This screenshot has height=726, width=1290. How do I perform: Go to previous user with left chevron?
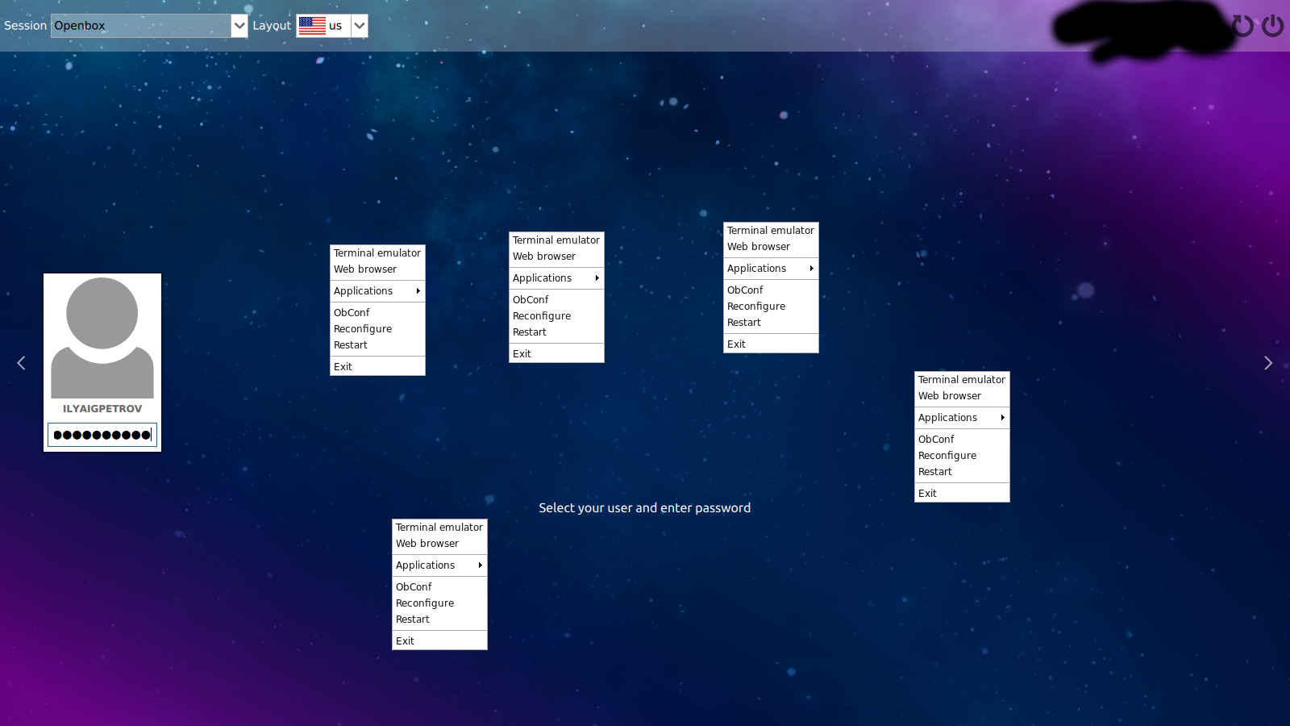click(x=21, y=363)
